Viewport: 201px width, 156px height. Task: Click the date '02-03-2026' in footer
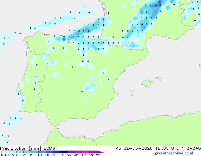coord(138,148)
